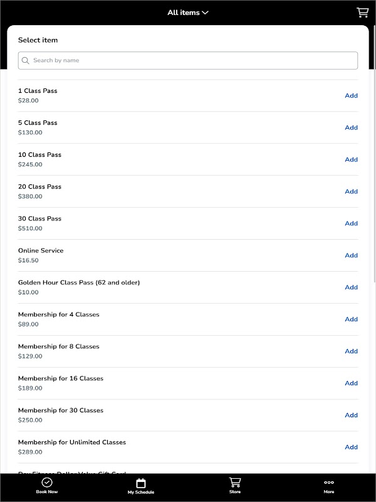Add Membership for 16 Classes
Image resolution: width=376 pixels, height=502 pixels.
point(351,383)
